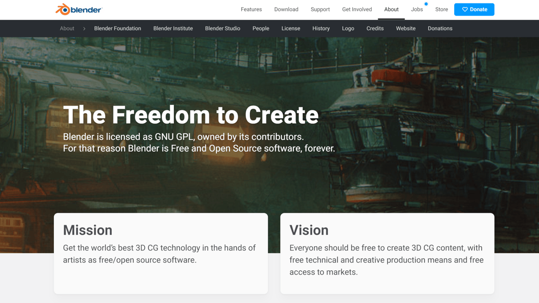Open the Logo subpage
The height and width of the screenshot is (303, 539).
point(348,28)
